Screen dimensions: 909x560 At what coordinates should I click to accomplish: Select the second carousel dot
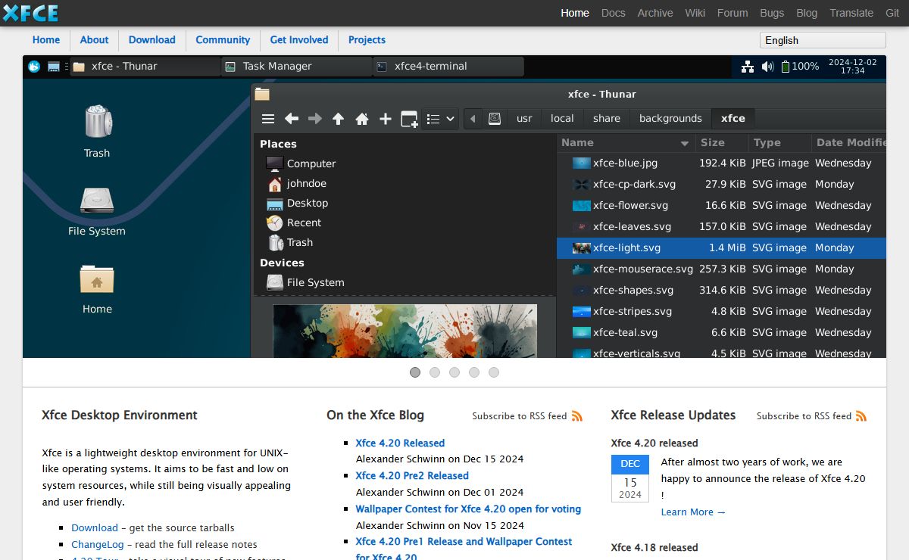pos(435,372)
